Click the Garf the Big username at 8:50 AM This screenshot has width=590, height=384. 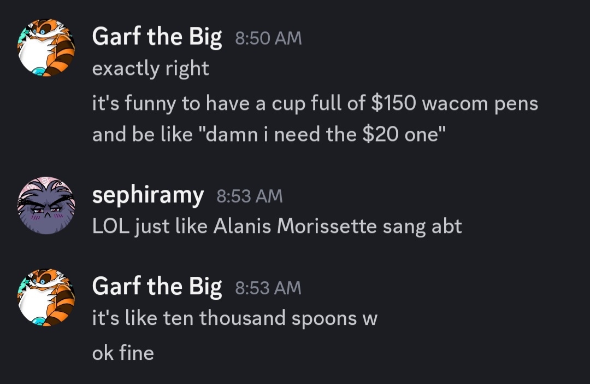[157, 37]
